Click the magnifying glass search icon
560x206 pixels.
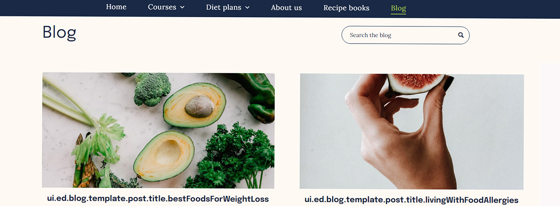pos(461,35)
